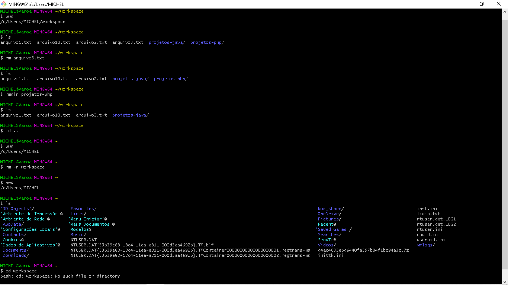Click the ntuser.dat.LOG2 file name

click(436, 224)
